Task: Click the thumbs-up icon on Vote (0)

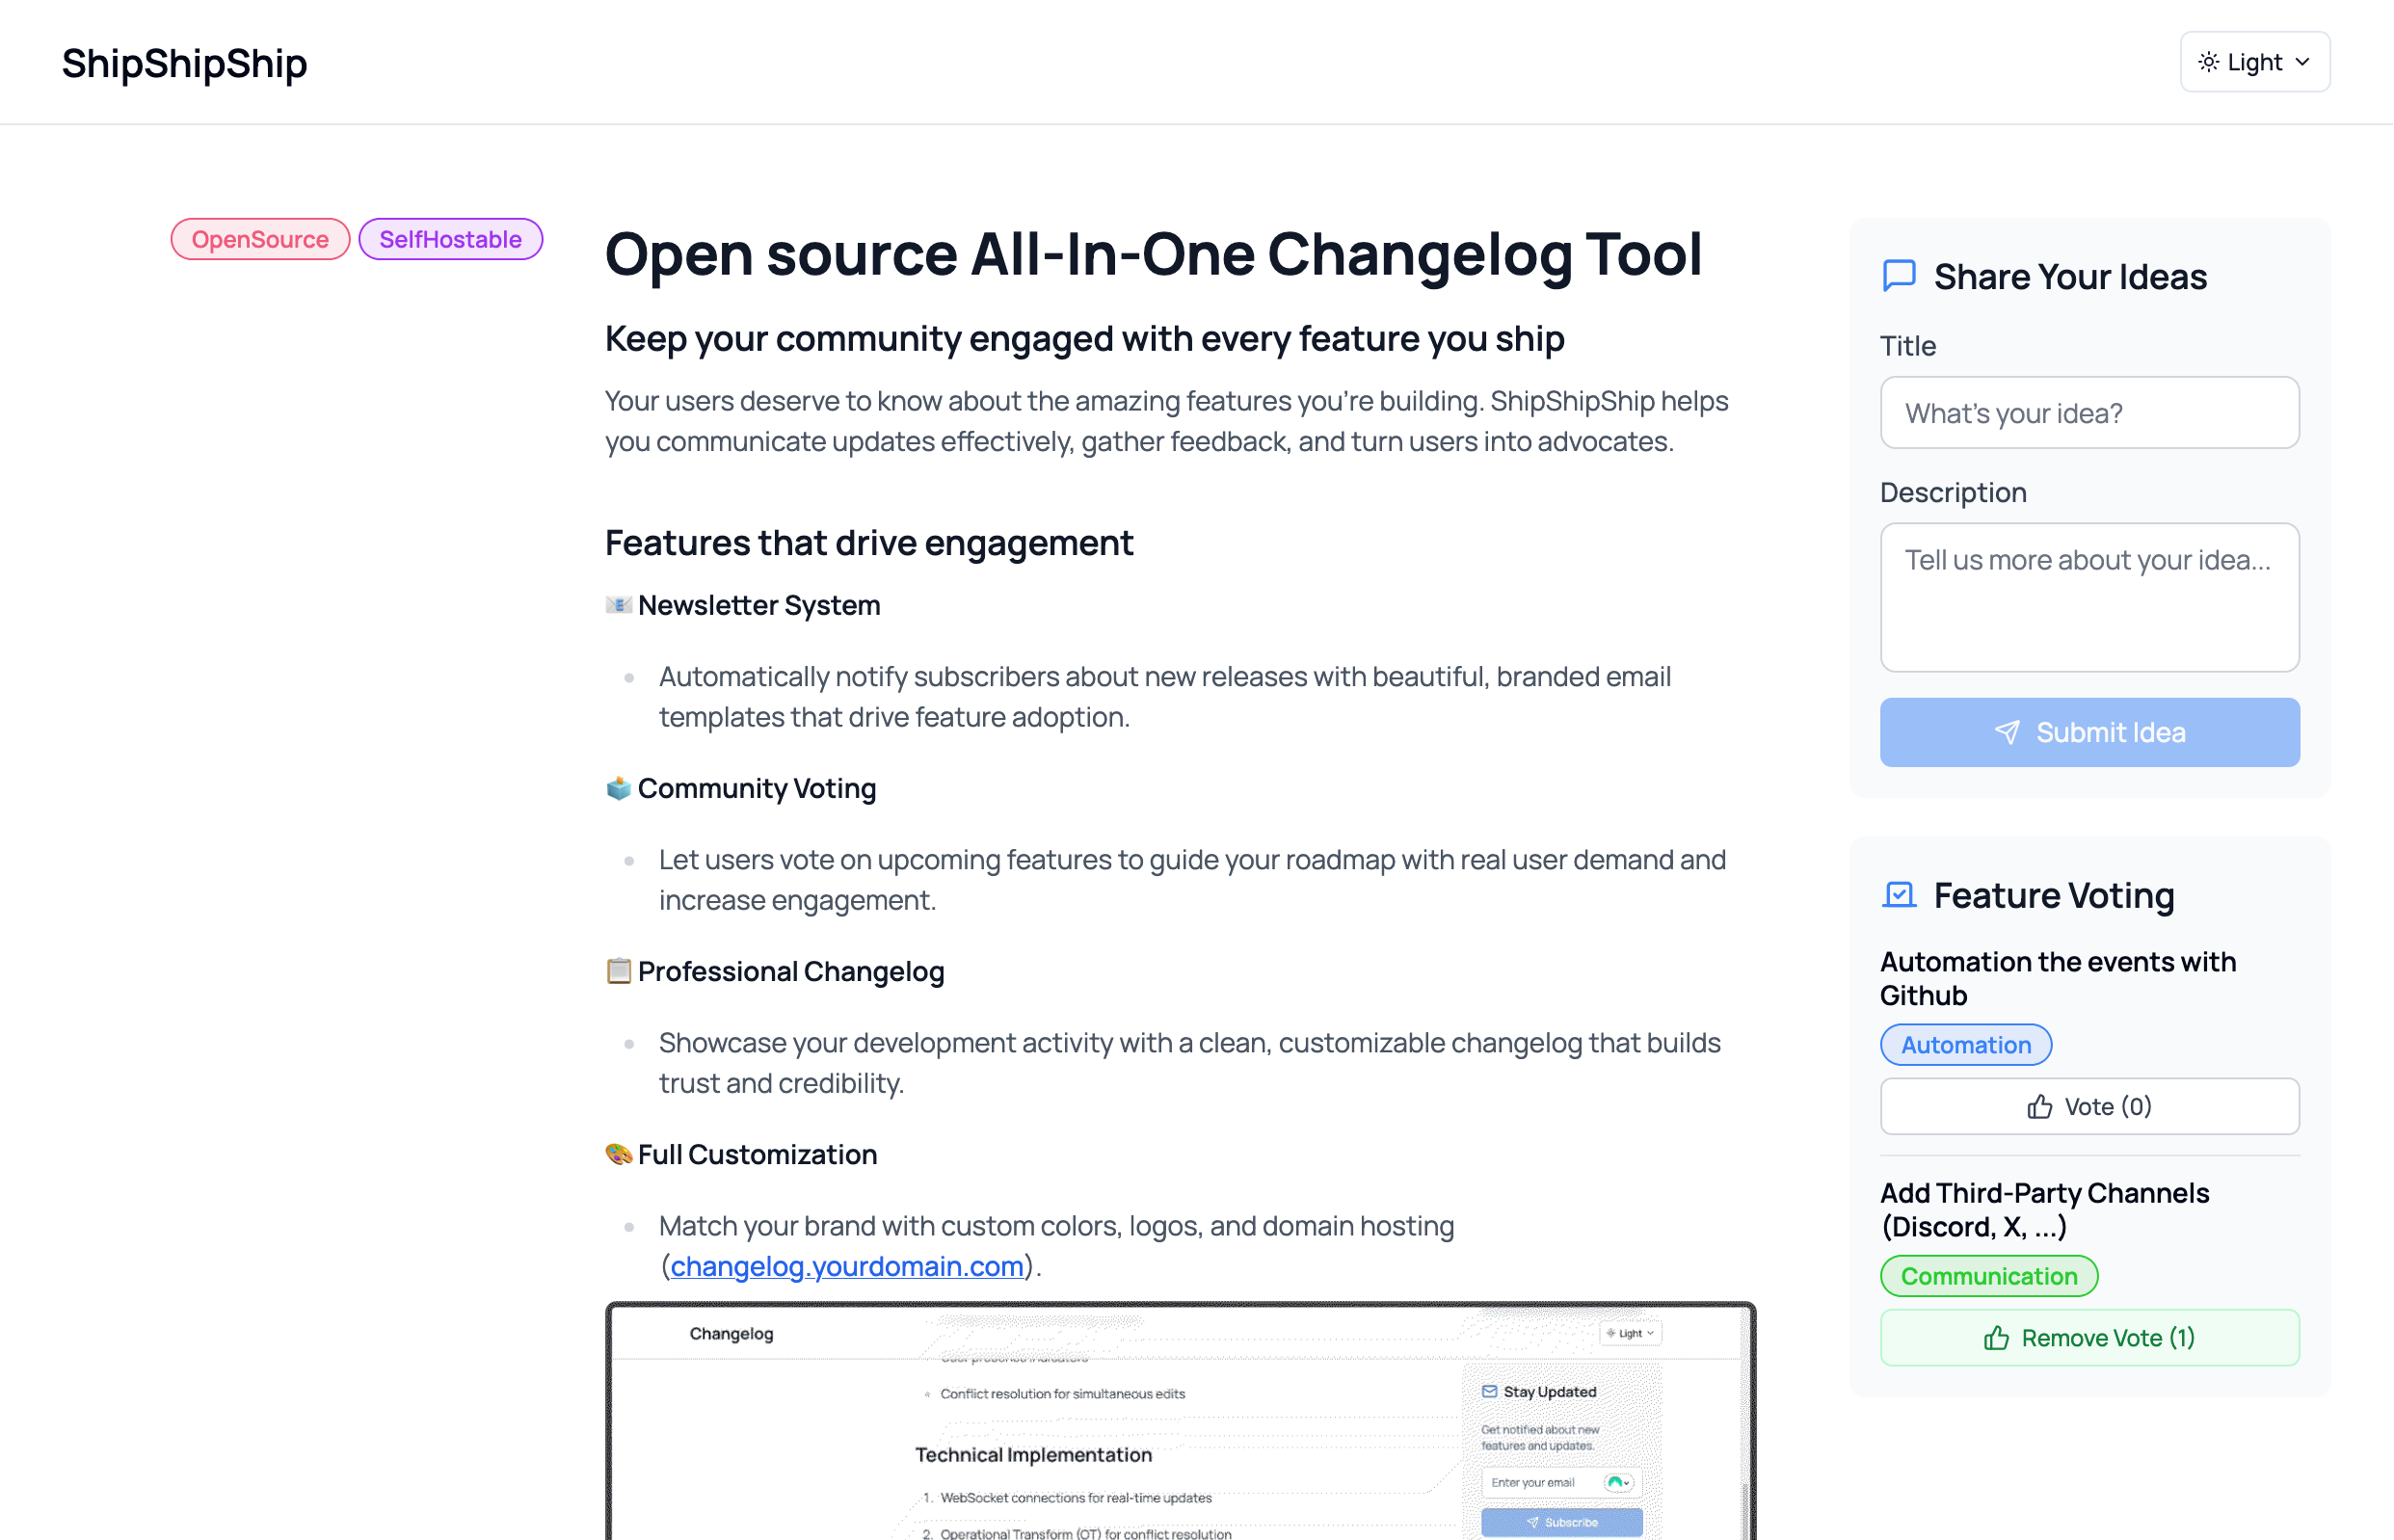Action: click(x=2039, y=1107)
